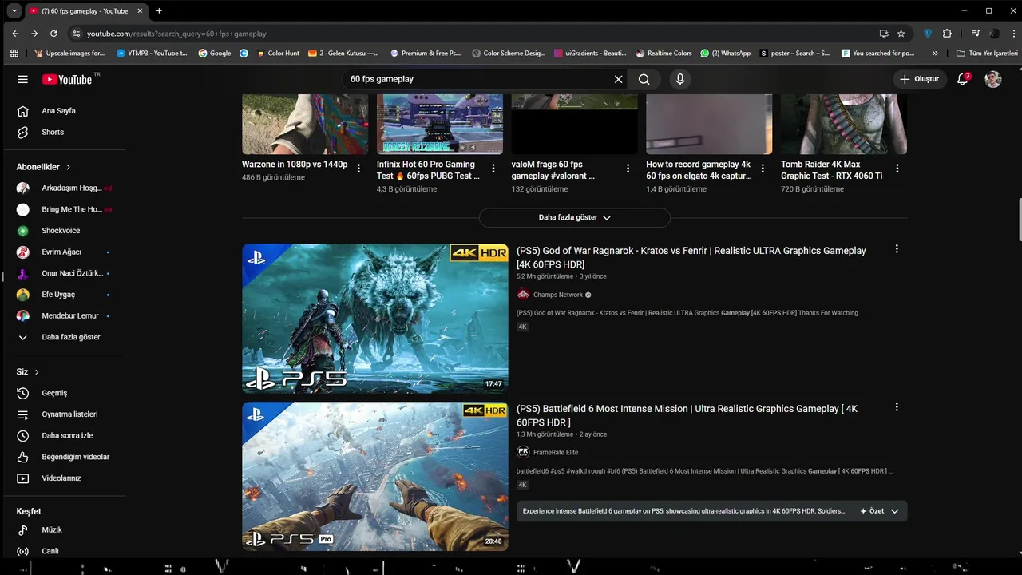Open Battlefield 6 Most Intense Mission title
This screenshot has height=575, width=1022.
click(x=687, y=415)
